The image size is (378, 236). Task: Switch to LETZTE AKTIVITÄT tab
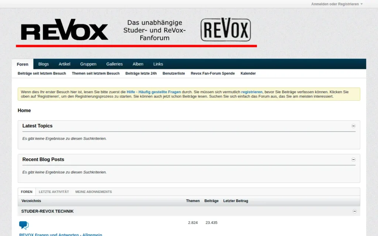tap(54, 192)
